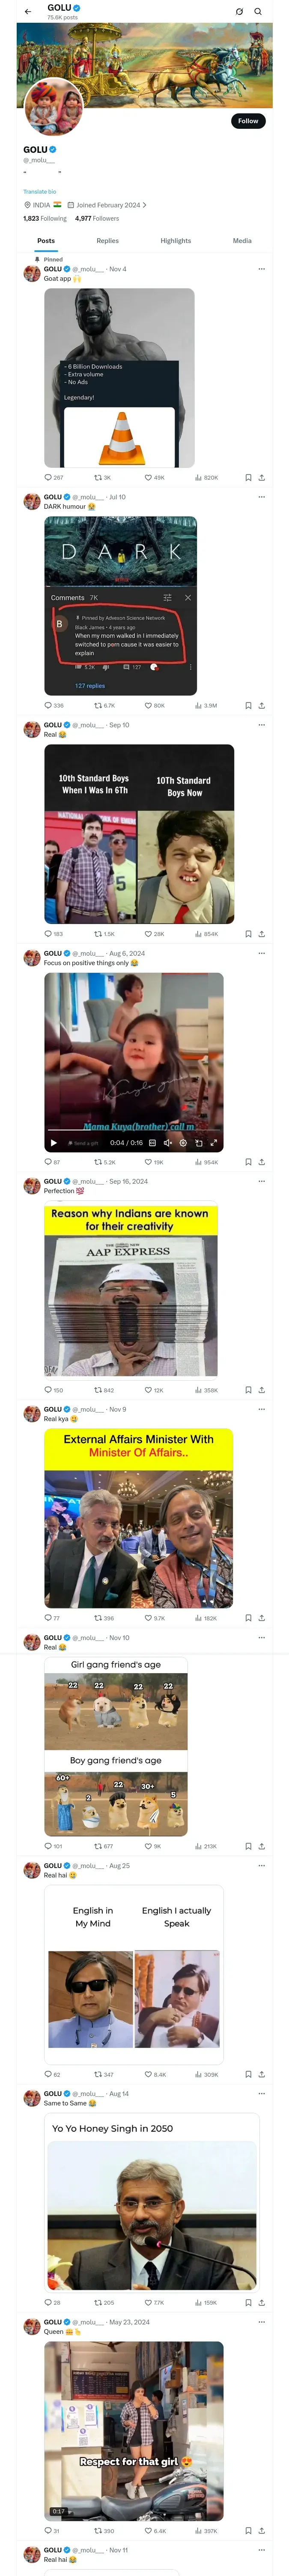Mute the video in Aug 6 post
The width and height of the screenshot is (289, 2576).
click(x=167, y=1143)
